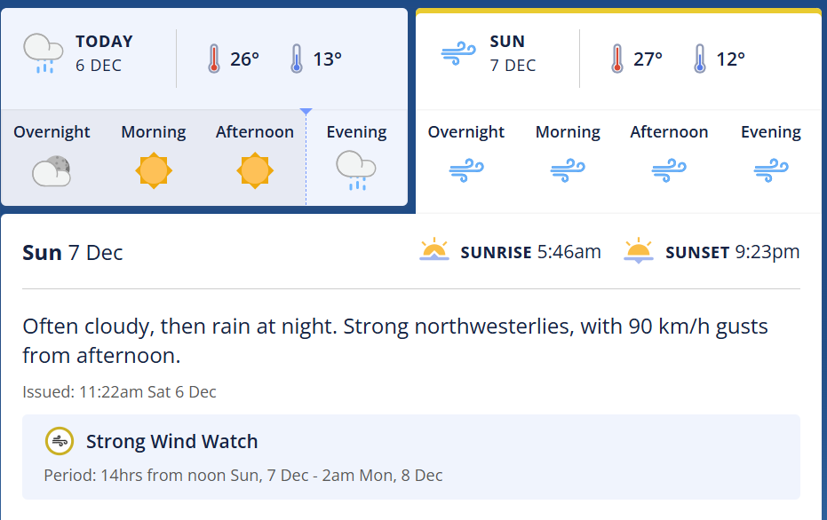Click Sunday's Overnight wind icon
827x520 pixels.
coord(466,170)
